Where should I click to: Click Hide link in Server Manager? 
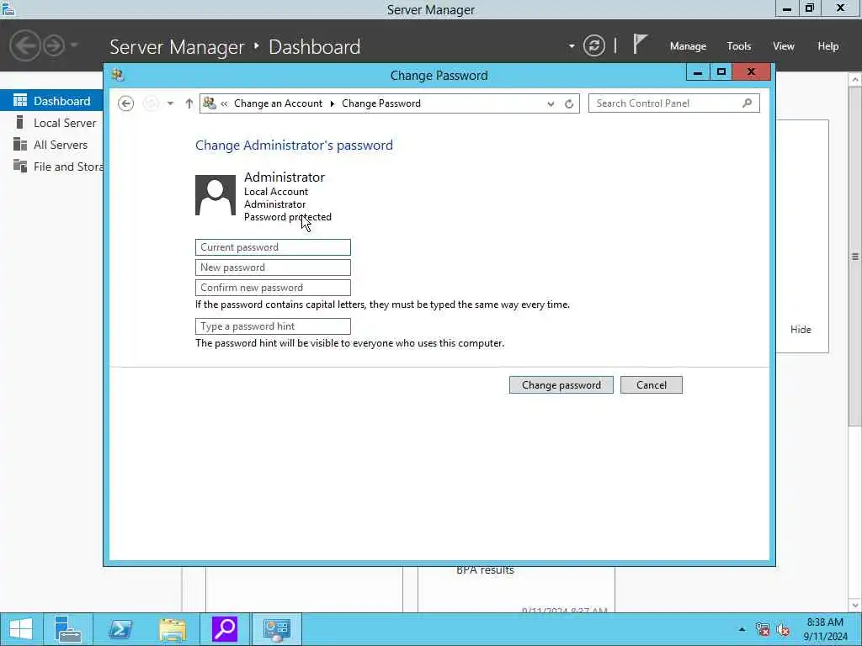pyautogui.click(x=801, y=330)
